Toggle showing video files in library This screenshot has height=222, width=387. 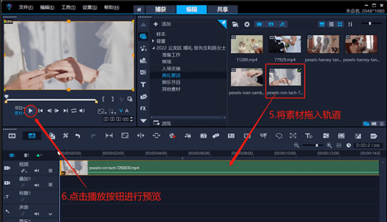click(x=259, y=24)
